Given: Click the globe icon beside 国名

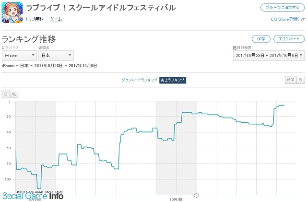Looking at the screenshot, I should [40, 48].
